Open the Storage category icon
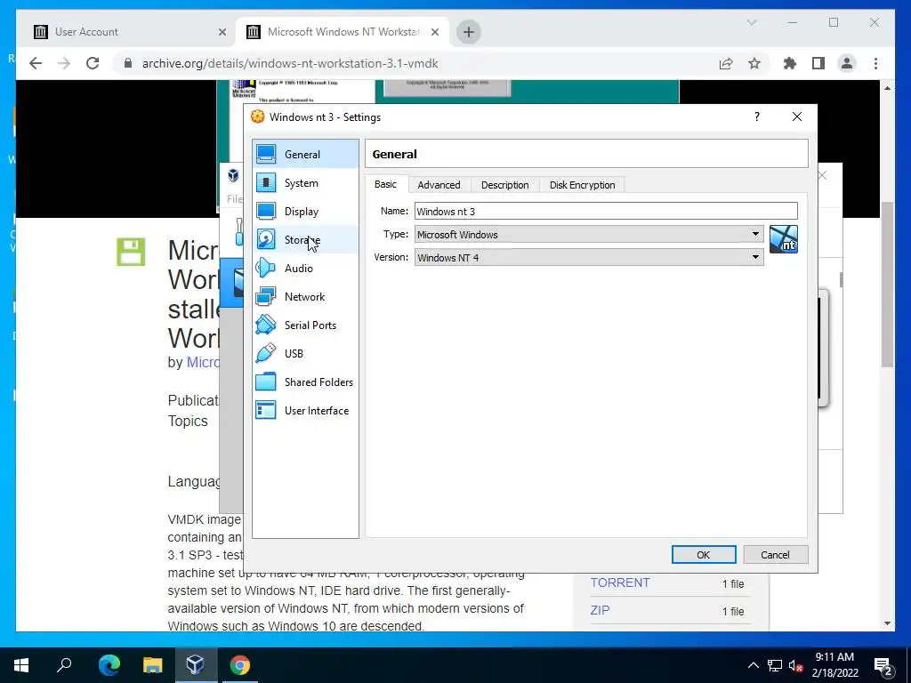The width and height of the screenshot is (911, 683). point(266,239)
